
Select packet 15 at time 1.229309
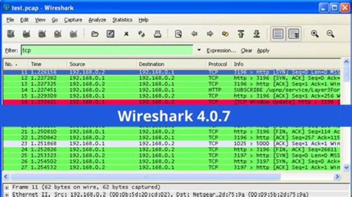[x=172, y=96]
